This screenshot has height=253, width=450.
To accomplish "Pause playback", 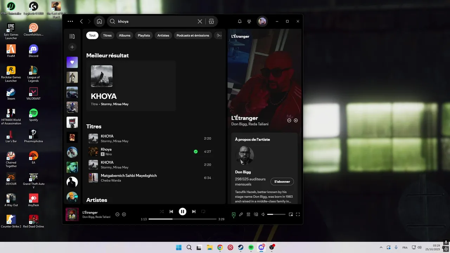I will click(x=182, y=212).
